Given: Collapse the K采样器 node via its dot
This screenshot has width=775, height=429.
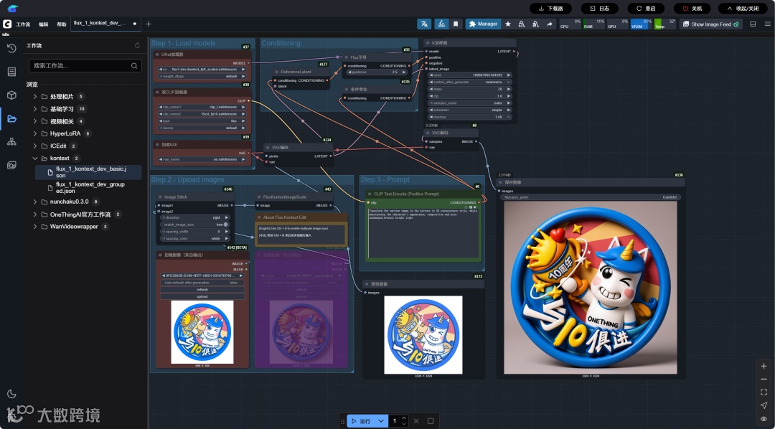Looking at the screenshot, I should point(428,43).
